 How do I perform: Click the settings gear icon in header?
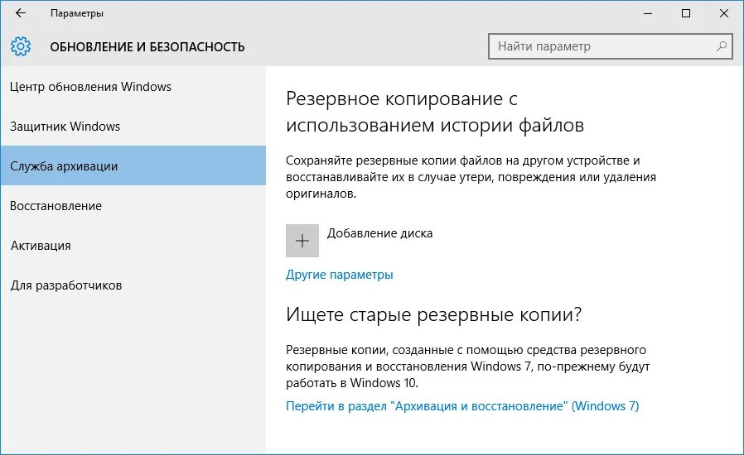21,46
